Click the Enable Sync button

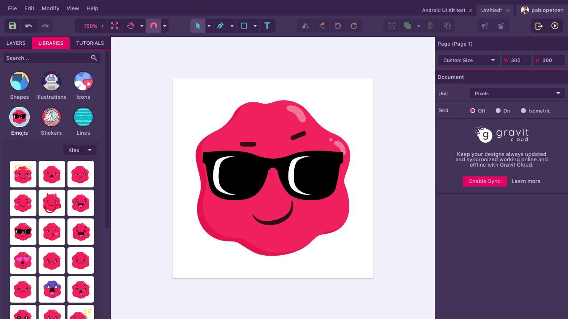485,181
